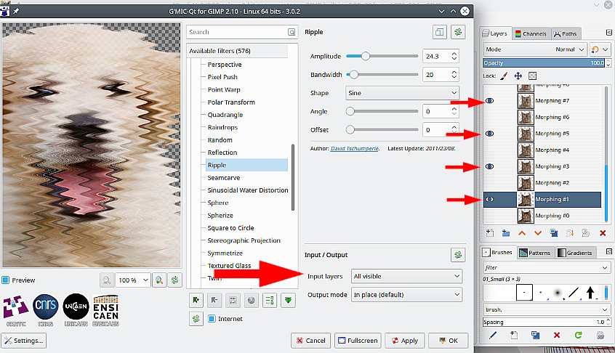This screenshot has width=615, height=353.
Task: Delete the brush red X icon
Action: [x=557, y=335]
